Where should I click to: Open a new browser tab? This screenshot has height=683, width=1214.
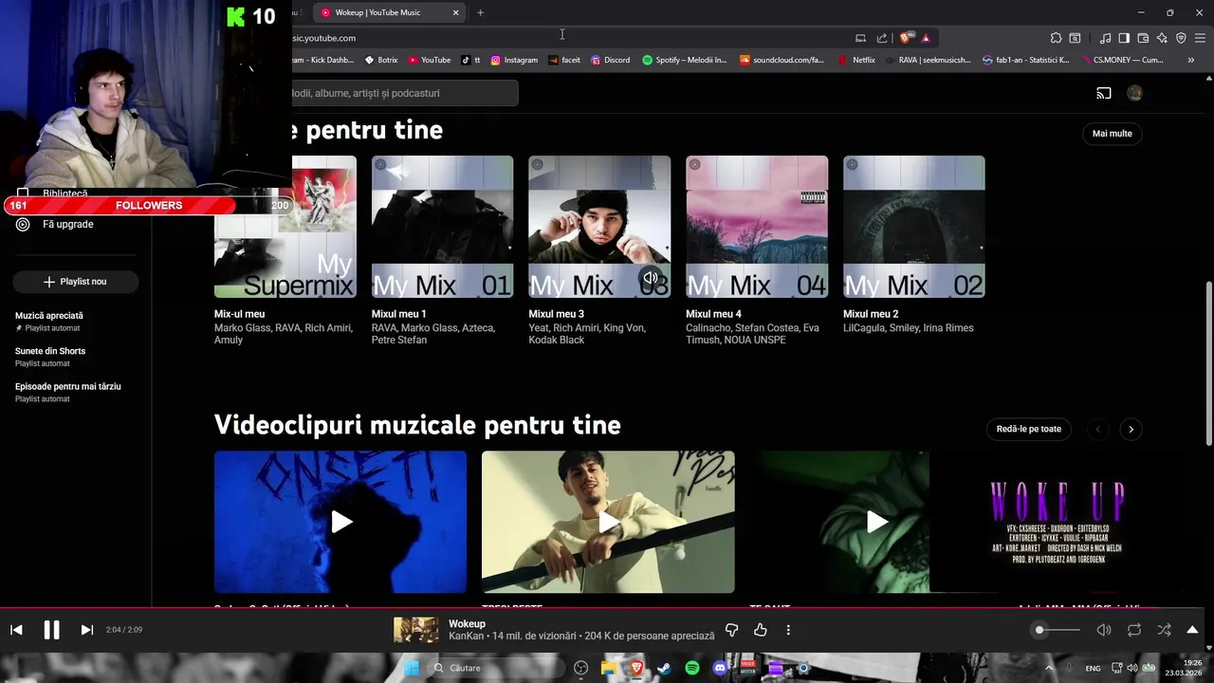[480, 12]
